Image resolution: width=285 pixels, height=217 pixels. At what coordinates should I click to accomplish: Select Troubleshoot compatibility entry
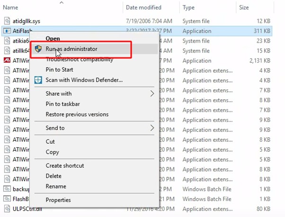point(80,59)
